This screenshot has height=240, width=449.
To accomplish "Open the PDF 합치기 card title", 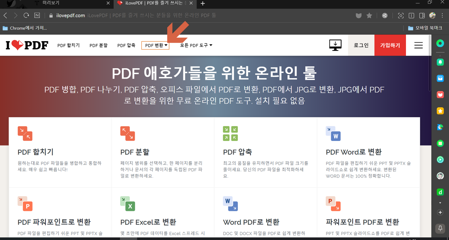I will point(35,152).
